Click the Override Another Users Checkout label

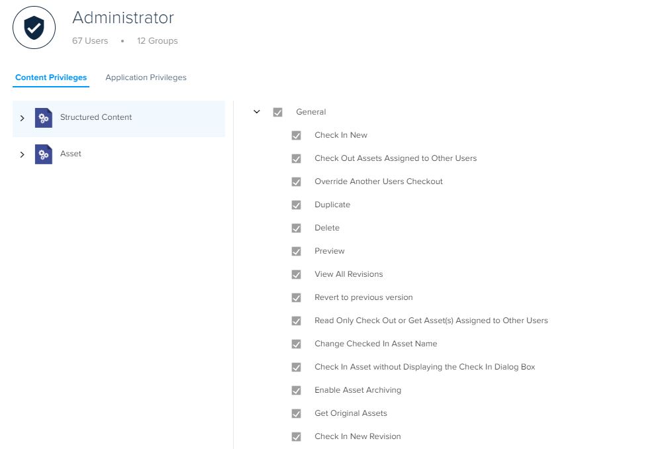[379, 181]
